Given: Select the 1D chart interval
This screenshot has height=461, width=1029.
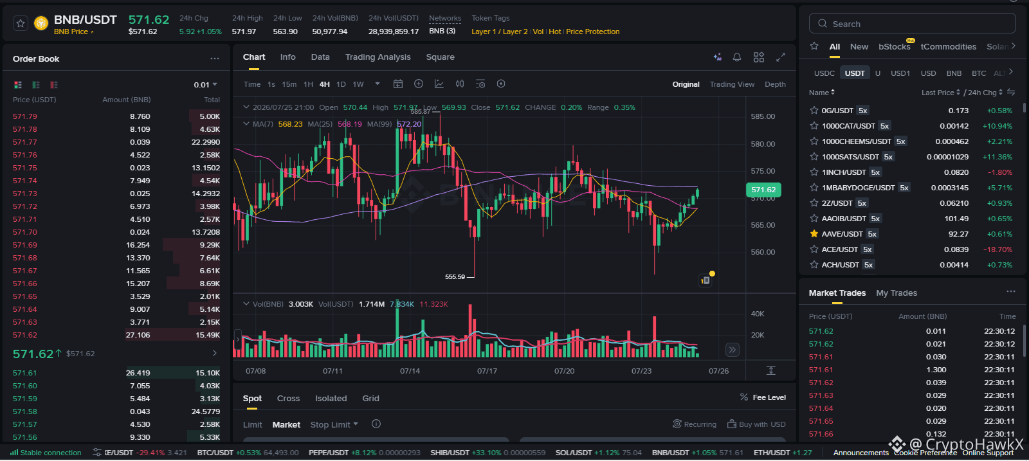Looking at the screenshot, I should [341, 84].
